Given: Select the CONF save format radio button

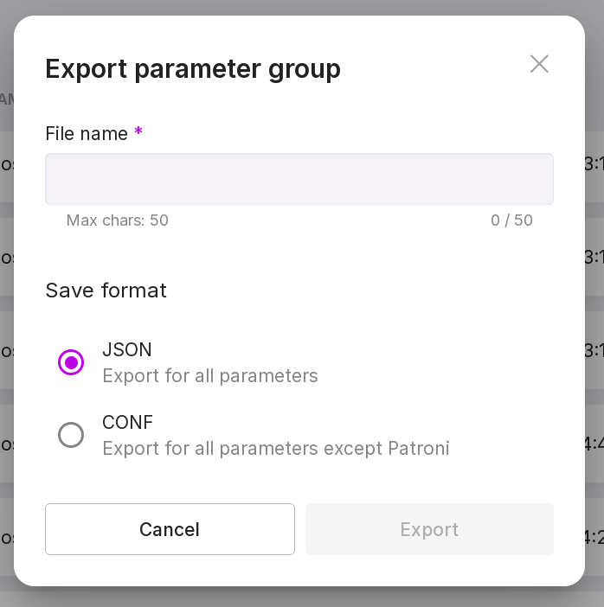Looking at the screenshot, I should tap(71, 435).
